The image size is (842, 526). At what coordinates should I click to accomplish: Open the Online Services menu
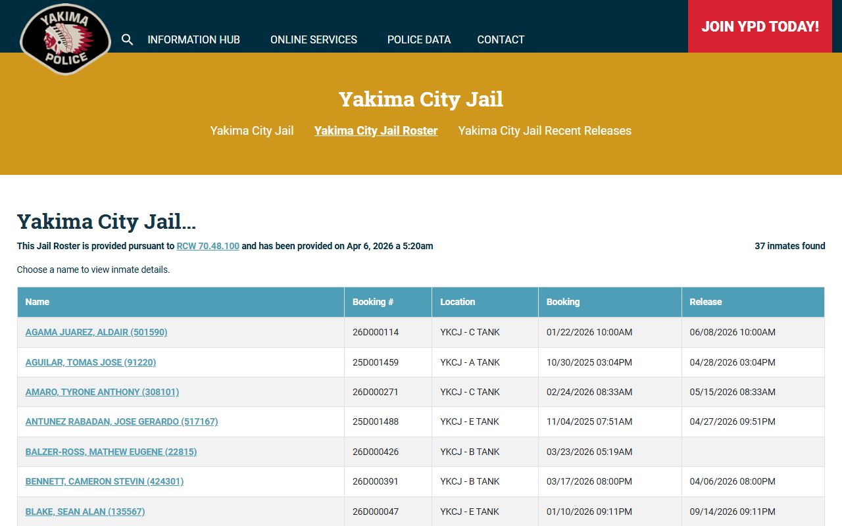pos(314,39)
